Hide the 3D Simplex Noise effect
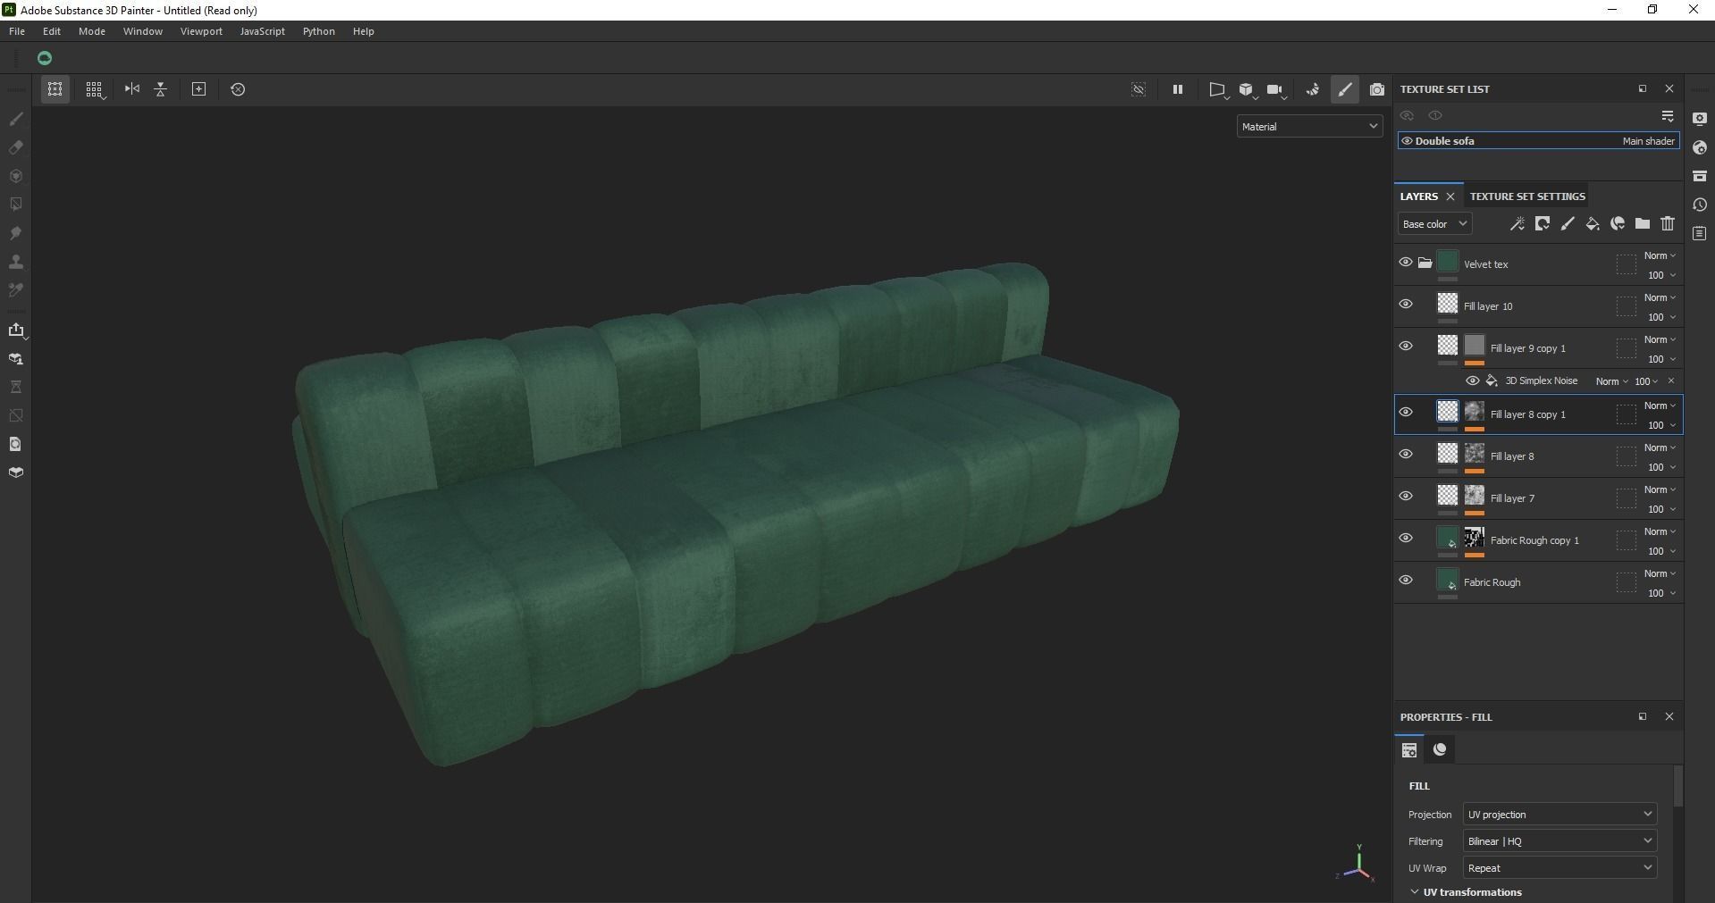Image resolution: width=1715 pixels, height=903 pixels. (1473, 380)
